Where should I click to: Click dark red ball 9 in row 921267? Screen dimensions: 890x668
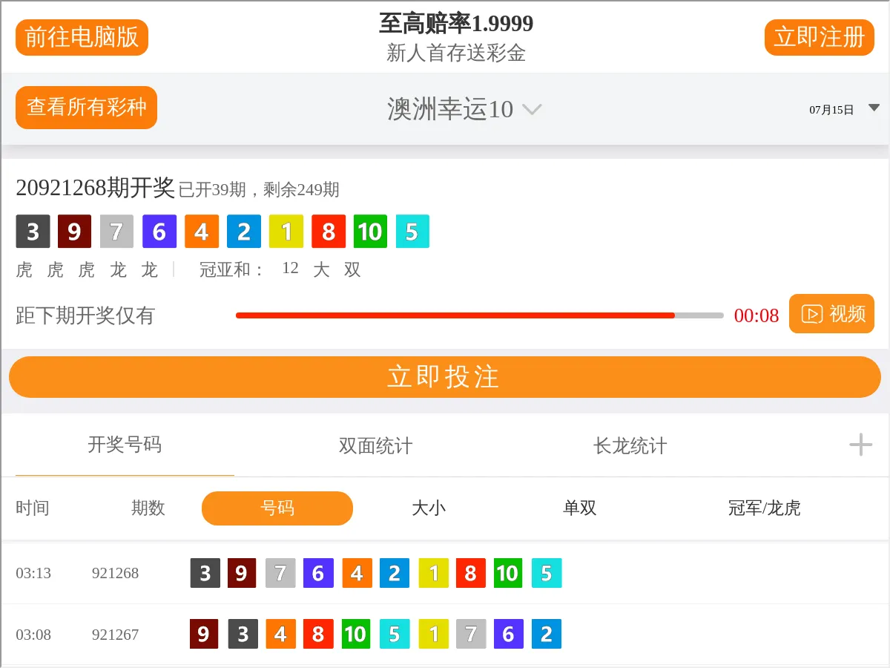click(204, 635)
